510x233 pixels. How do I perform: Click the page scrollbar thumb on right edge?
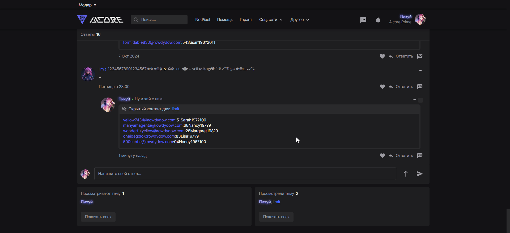coord(508,221)
